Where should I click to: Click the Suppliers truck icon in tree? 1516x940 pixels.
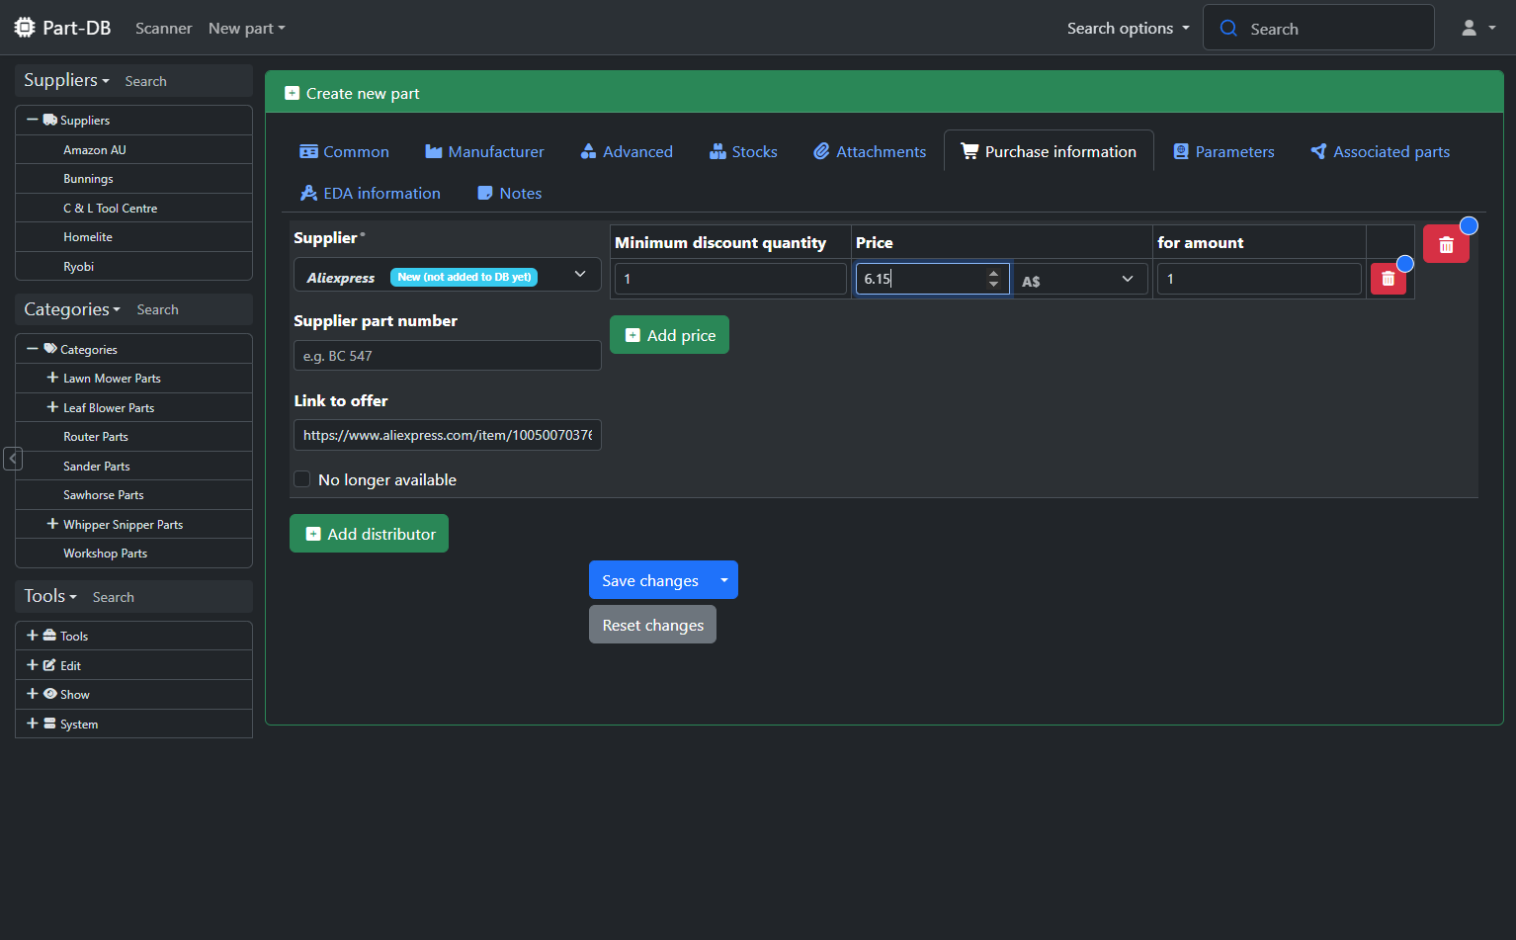[49, 120]
